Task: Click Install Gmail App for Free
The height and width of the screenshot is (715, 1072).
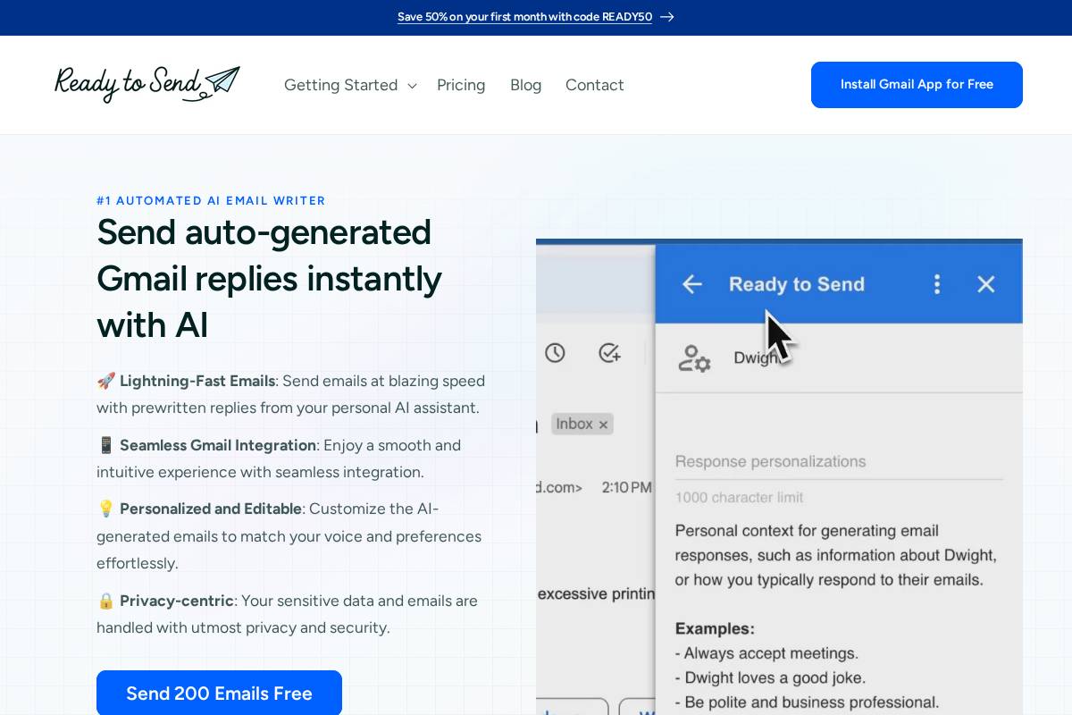Action: [x=917, y=84]
